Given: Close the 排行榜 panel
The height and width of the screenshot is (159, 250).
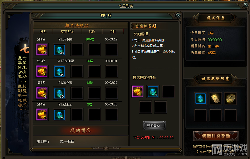Looking at the screenshot, I should (178, 16).
